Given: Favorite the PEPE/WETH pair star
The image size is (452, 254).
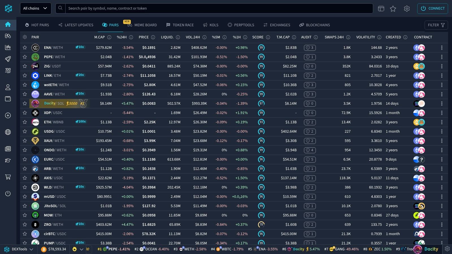Looking at the screenshot, I should click(25, 57).
